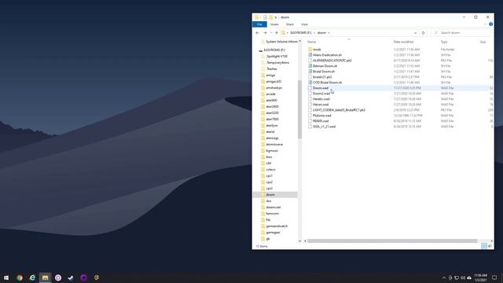The width and height of the screenshot is (503, 283).
Task: Open the coleco folder in the tree
Action: click(x=270, y=170)
